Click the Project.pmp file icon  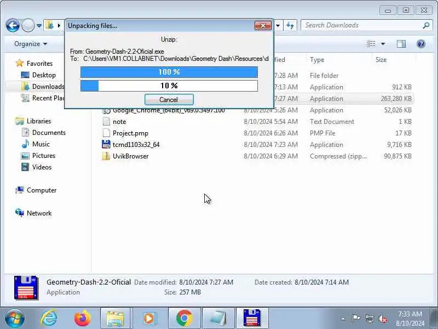tap(106, 133)
